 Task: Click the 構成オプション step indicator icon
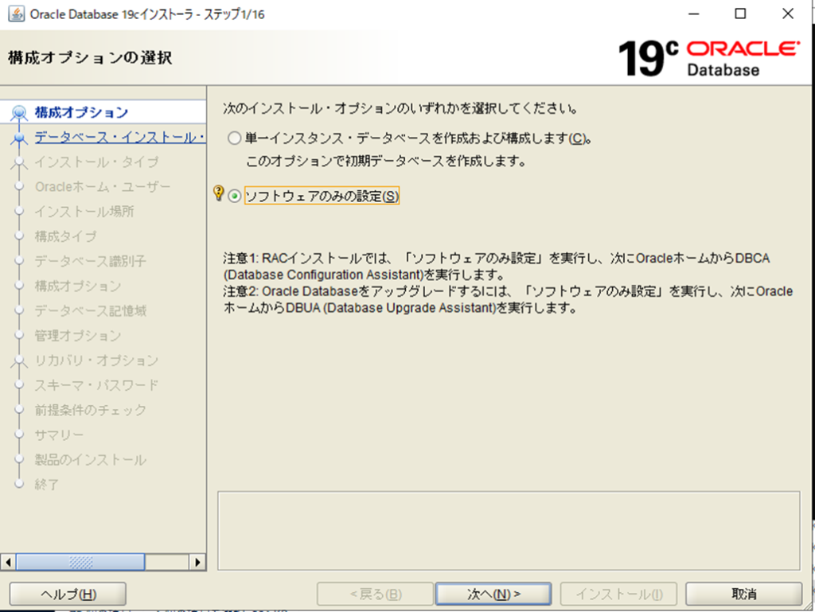click(21, 113)
